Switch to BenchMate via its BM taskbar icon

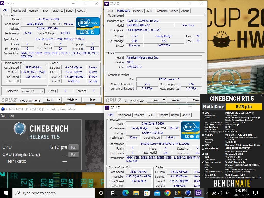[178, 193]
